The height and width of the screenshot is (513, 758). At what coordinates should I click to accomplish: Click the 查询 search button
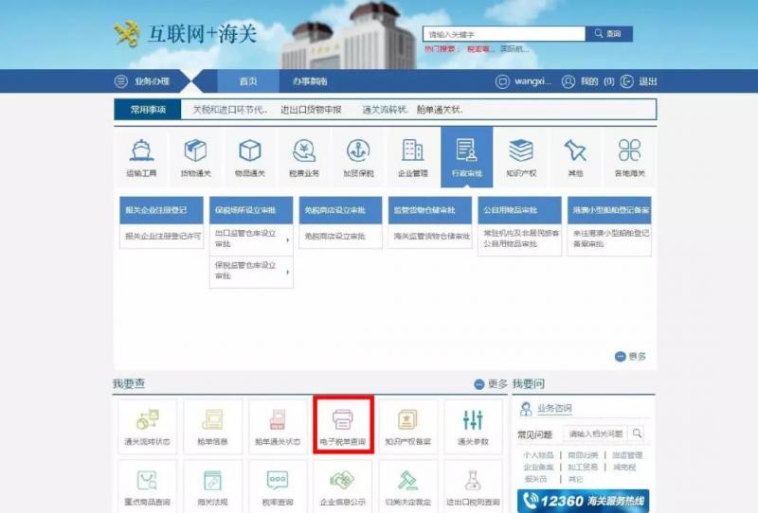tap(609, 34)
